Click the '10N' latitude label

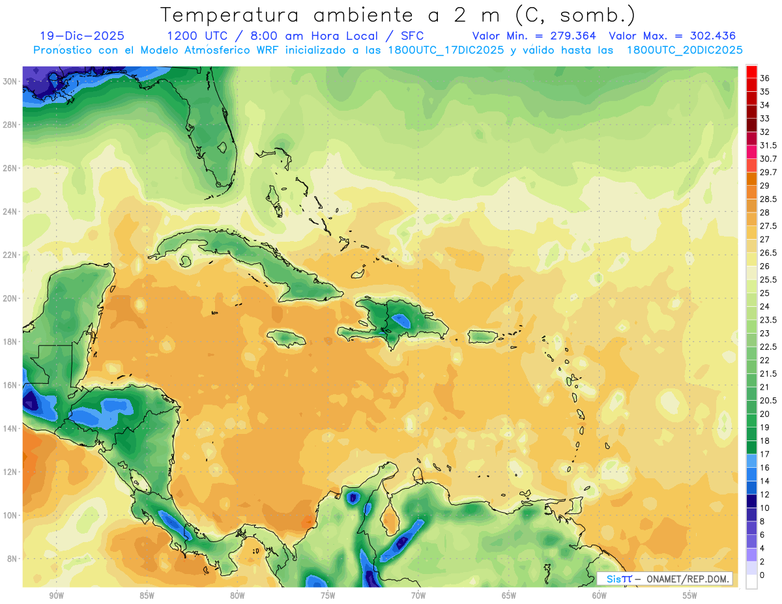(10, 515)
